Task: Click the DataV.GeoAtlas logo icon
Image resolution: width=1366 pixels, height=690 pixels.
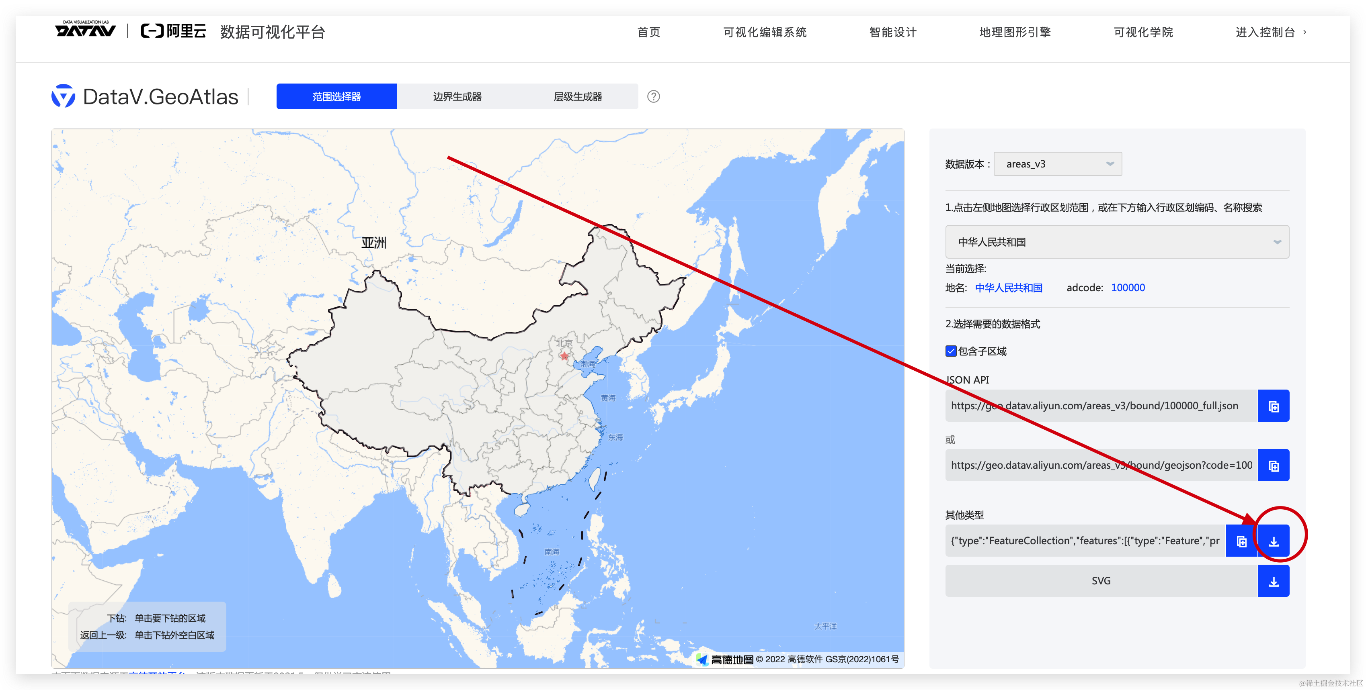Action: [x=63, y=96]
